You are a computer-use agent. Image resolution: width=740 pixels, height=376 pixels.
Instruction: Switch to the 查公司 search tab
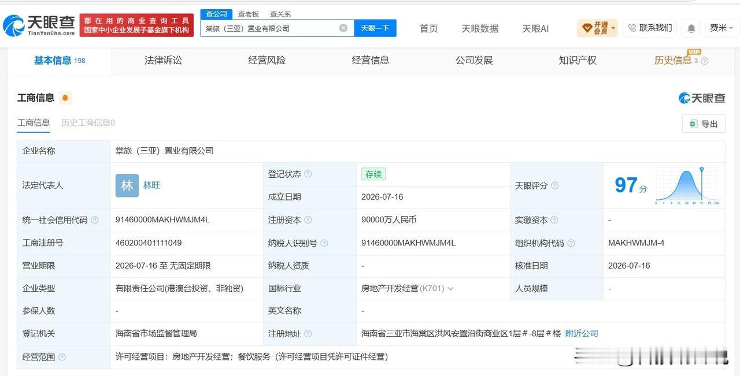point(216,14)
